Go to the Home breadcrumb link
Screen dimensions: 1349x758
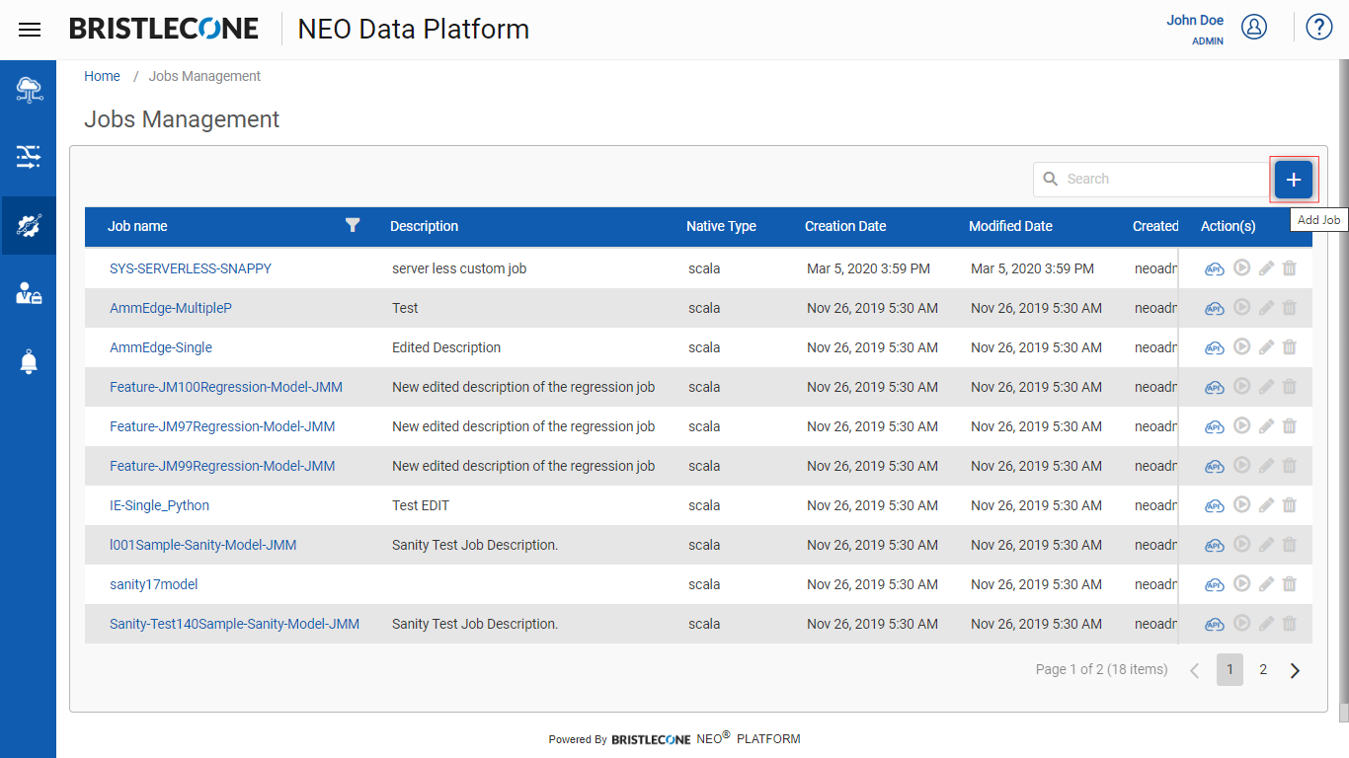(x=102, y=76)
